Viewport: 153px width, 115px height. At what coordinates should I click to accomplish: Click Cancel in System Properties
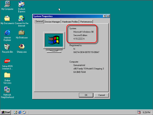[x=102, y=95]
